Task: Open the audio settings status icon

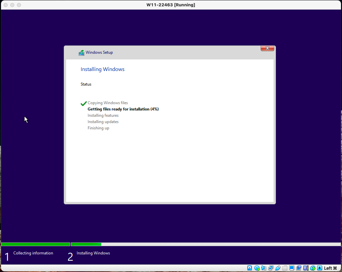Action: click(x=264, y=268)
